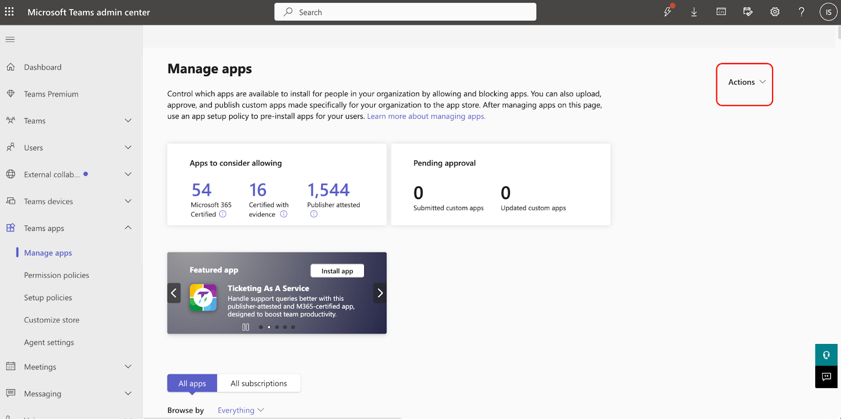Open the app launcher waffle icon
Image resolution: width=841 pixels, height=419 pixels.
pyautogui.click(x=9, y=12)
